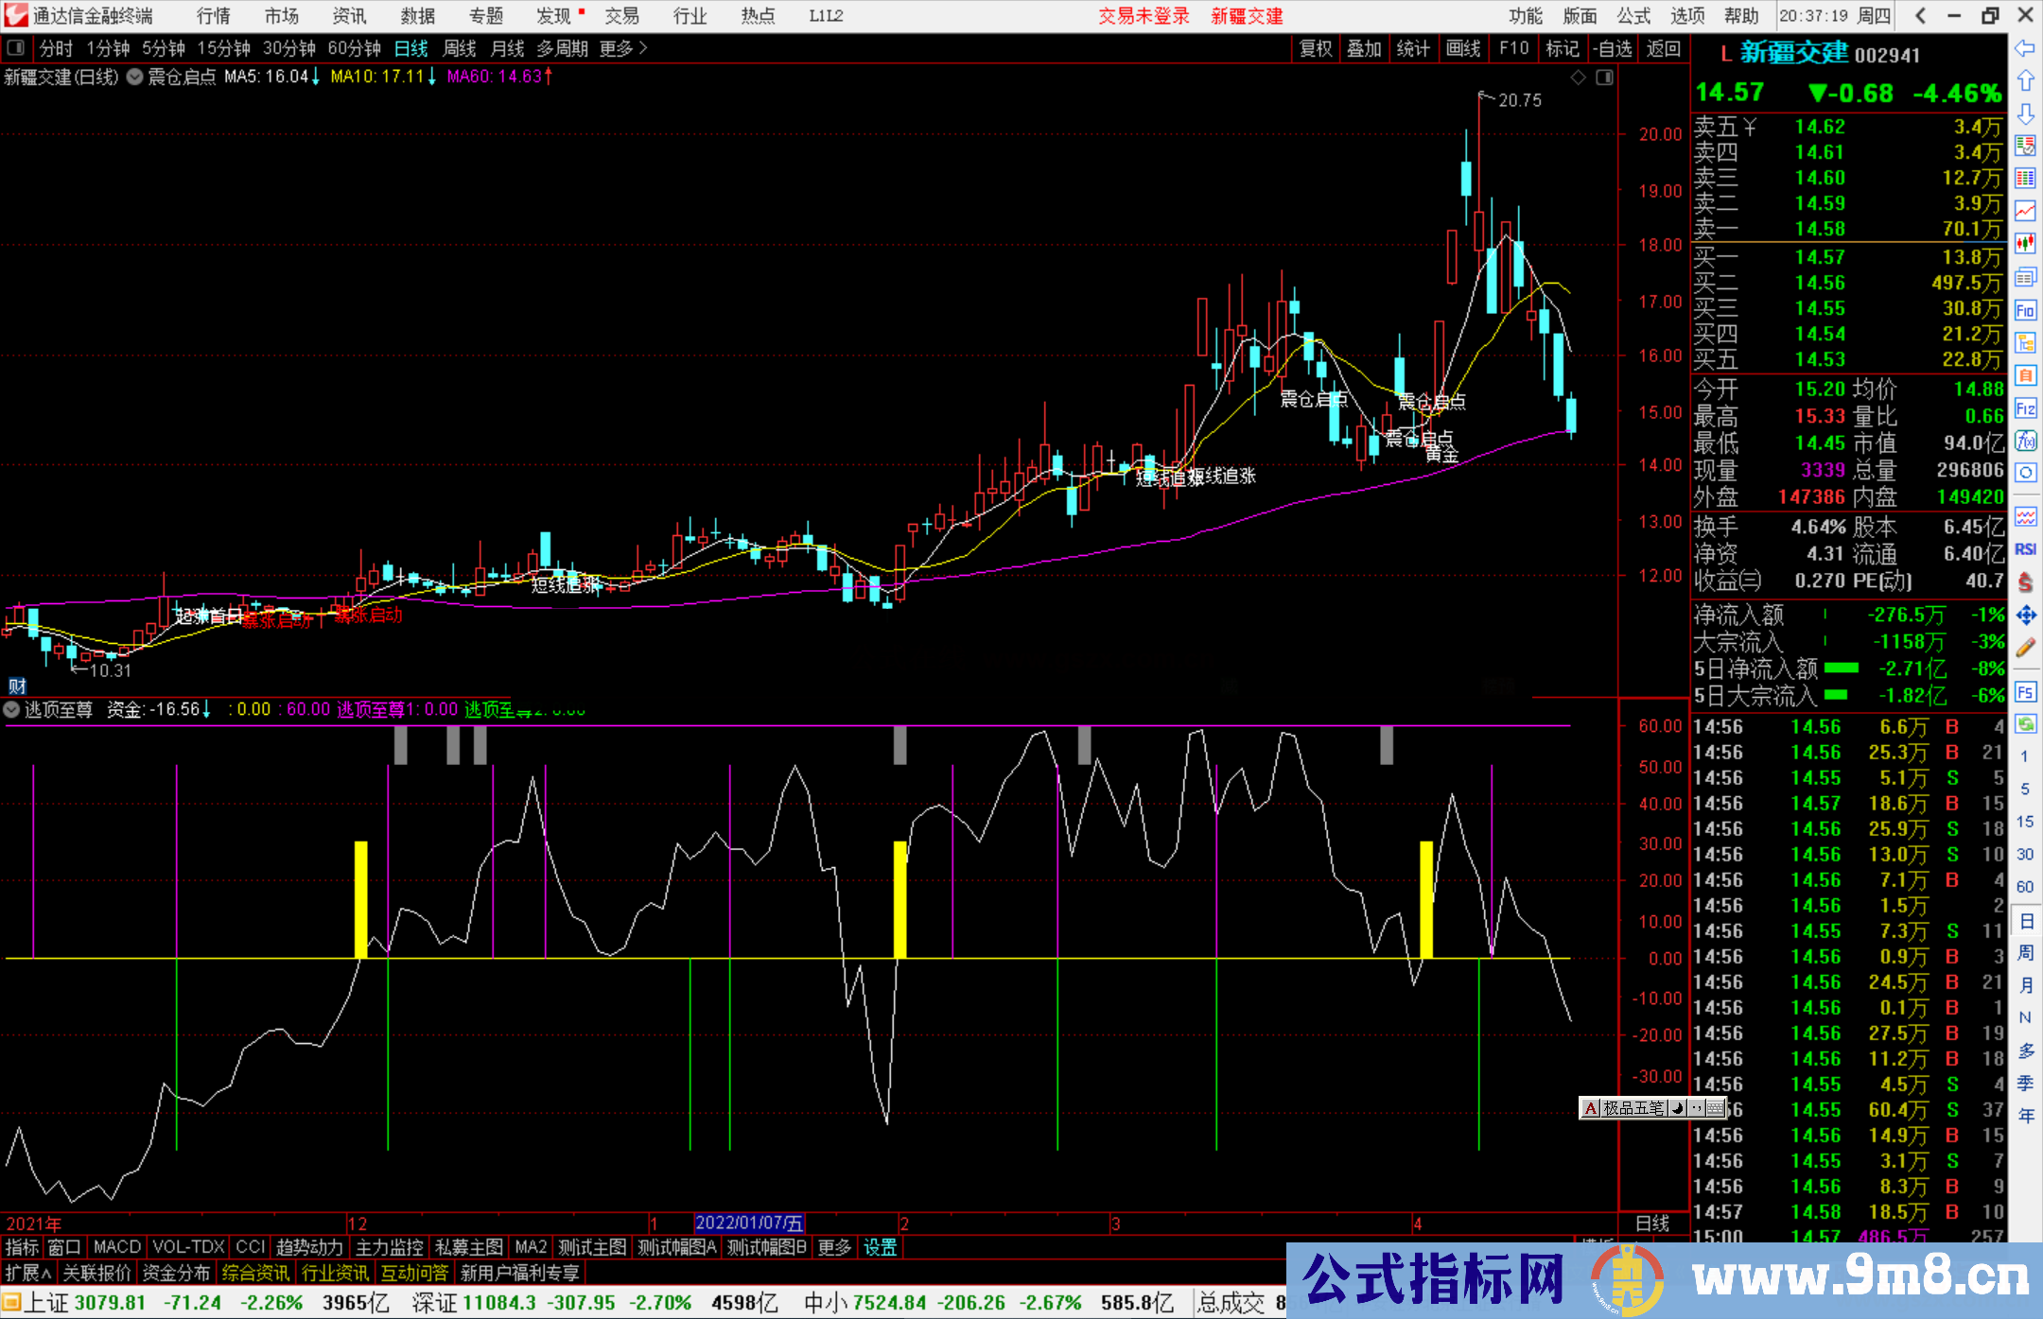Open the F10 company info sidebar icon
Image resolution: width=2043 pixels, height=1319 pixels.
[2025, 310]
